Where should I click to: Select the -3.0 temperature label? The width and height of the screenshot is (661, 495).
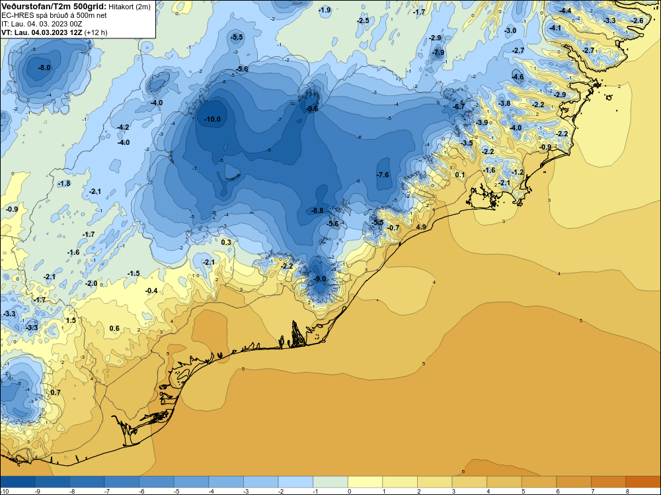[x=510, y=31]
